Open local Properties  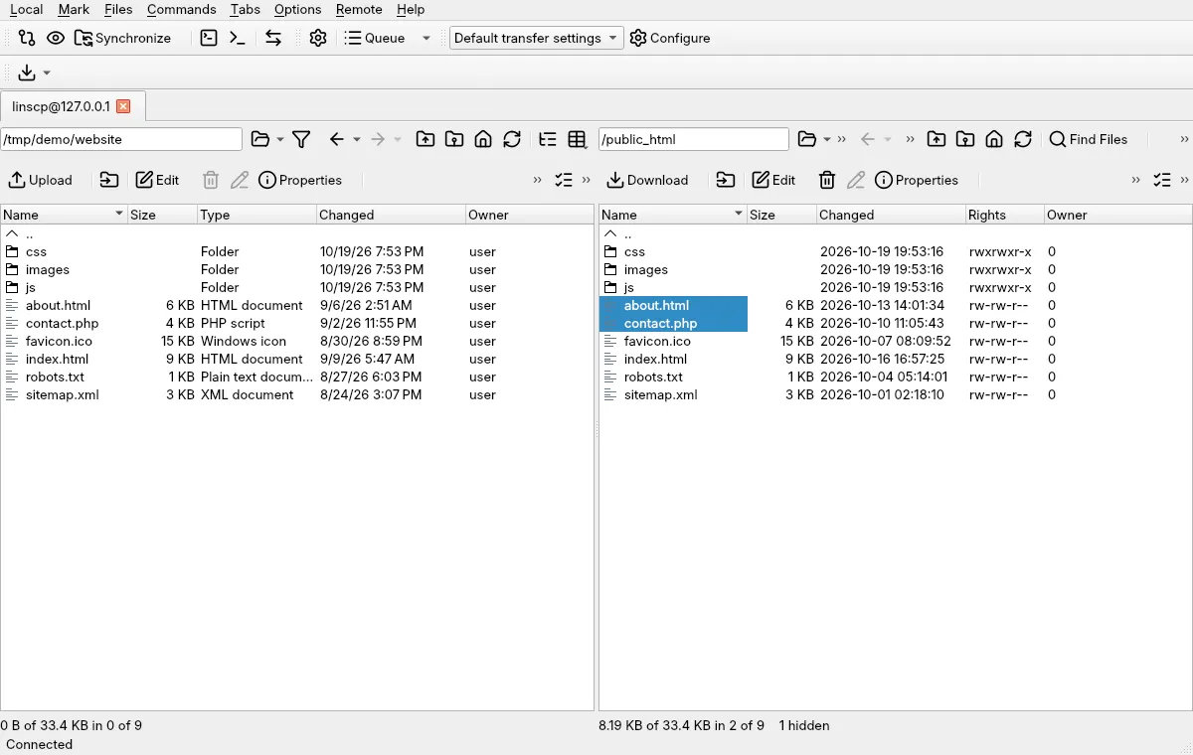click(x=300, y=180)
